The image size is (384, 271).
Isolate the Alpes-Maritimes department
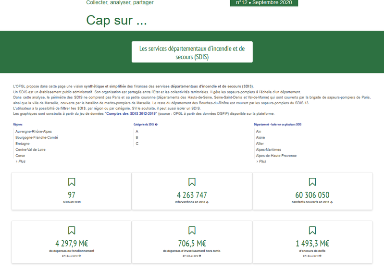point(268,149)
